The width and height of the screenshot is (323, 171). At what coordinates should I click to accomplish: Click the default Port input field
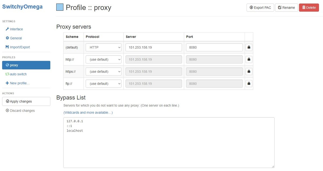click(214, 47)
